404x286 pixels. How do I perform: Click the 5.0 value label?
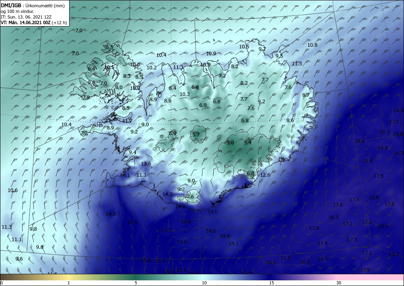point(230,142)
